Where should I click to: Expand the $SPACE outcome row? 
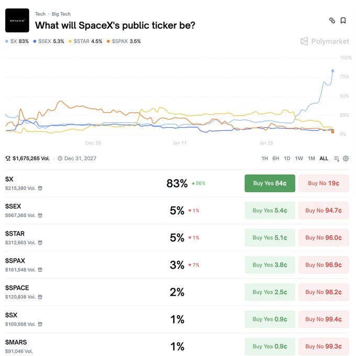pos(105,292)
